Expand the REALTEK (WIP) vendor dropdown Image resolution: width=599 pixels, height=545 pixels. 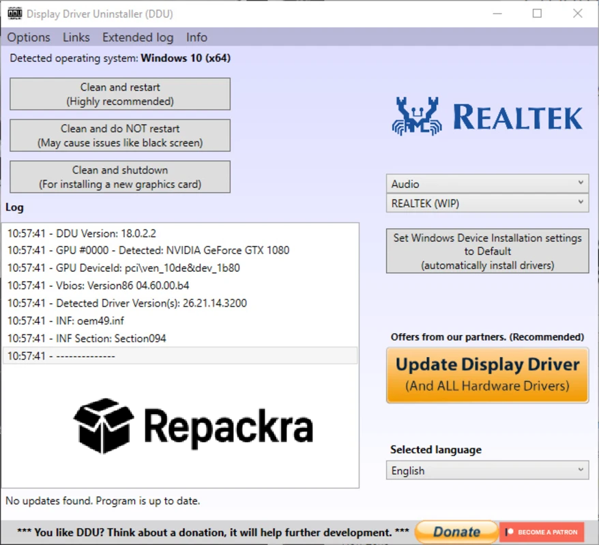(x=487, y=203)
